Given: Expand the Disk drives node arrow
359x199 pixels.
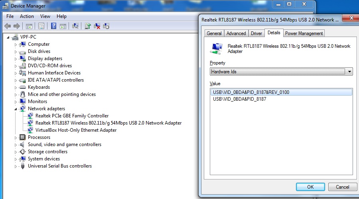Looking at the screenshot, I should [x=16, y=52].
